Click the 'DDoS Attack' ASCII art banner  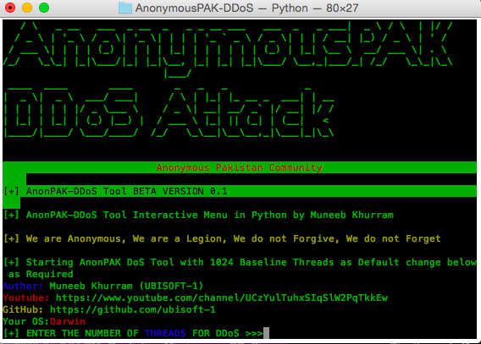(x=169, y=113)
